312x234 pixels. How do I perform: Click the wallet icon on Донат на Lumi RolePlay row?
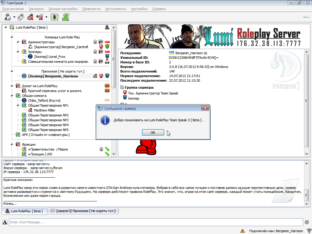(107, 86)
